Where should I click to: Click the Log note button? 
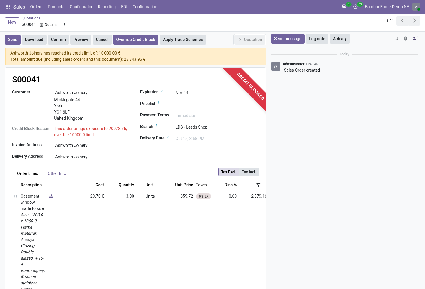click(317, 39)
